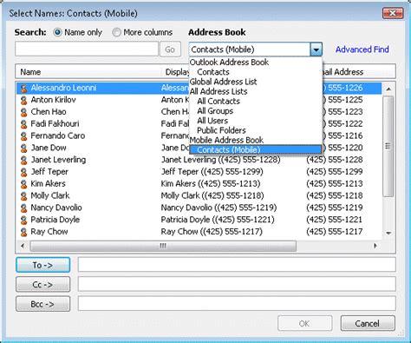The image size is (411, 343).
Task: Click Jeff Teper display name with number
Action: tap(212, 172)
